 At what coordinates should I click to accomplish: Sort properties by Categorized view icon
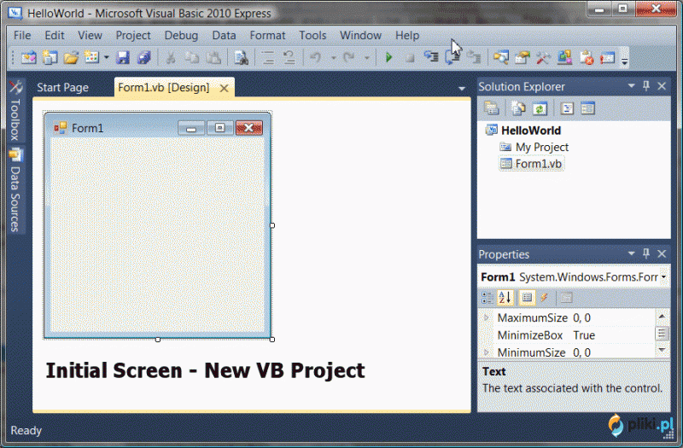[487, 298]
